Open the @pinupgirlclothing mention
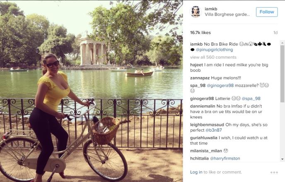 [x=214, y=50]
